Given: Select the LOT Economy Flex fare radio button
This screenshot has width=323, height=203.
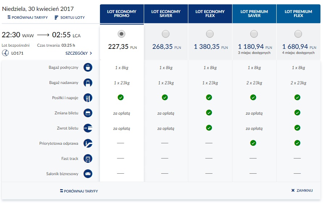Looking at the screenshot, I should pos(210,34).
